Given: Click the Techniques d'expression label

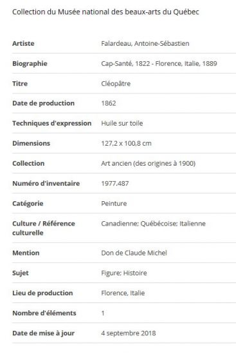Looking at the screenshot, I should pos(52,123).
